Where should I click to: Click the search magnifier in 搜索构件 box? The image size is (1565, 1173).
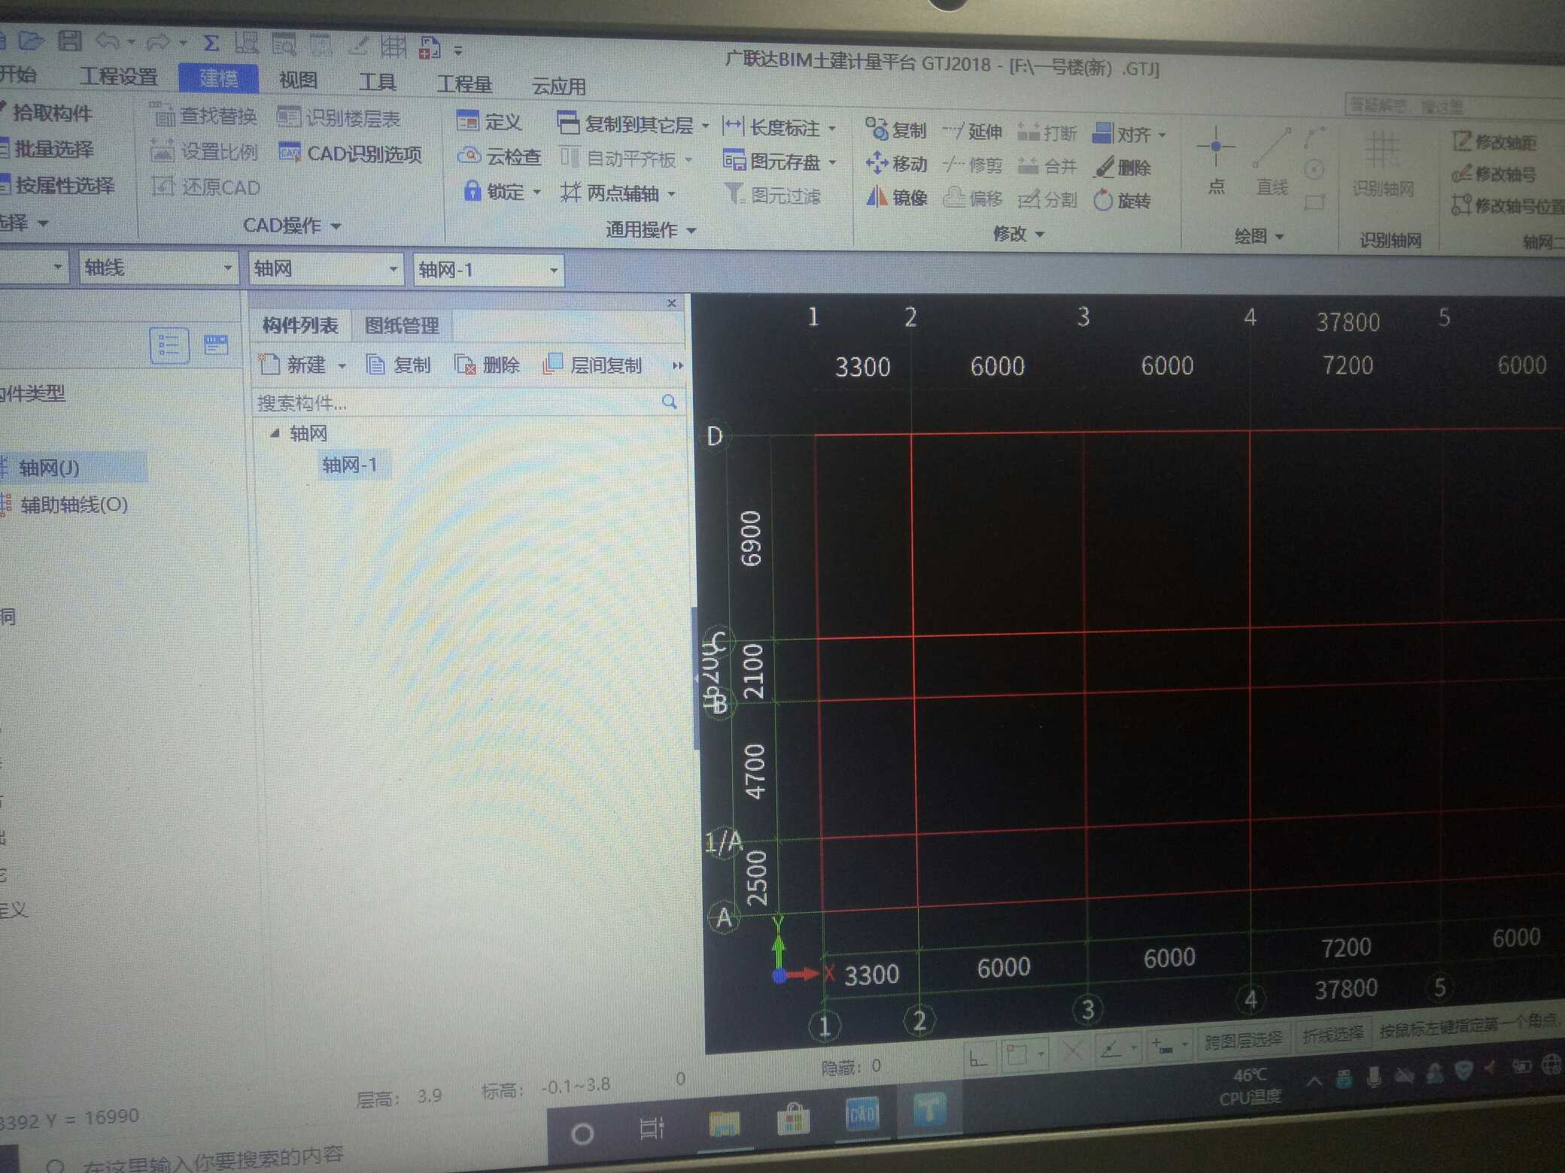point(669,402)
